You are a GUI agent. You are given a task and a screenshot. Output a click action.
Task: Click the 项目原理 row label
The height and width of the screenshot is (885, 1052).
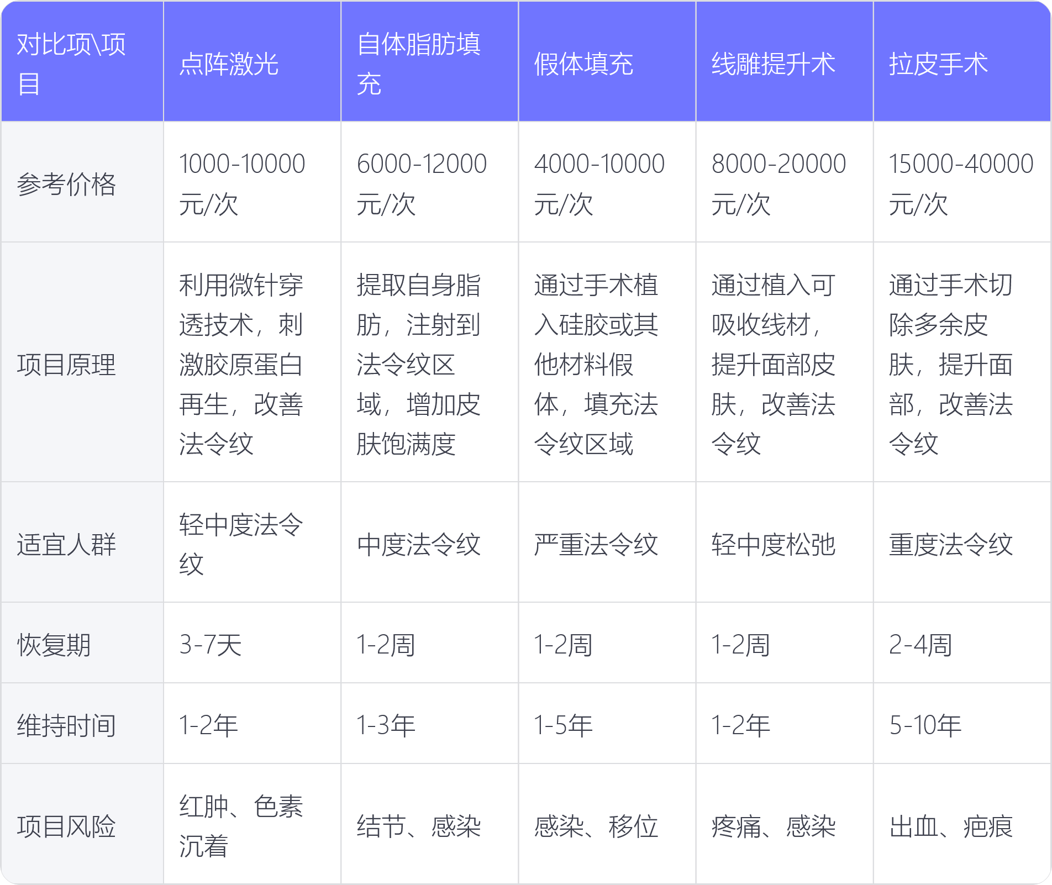click(82, 362)
